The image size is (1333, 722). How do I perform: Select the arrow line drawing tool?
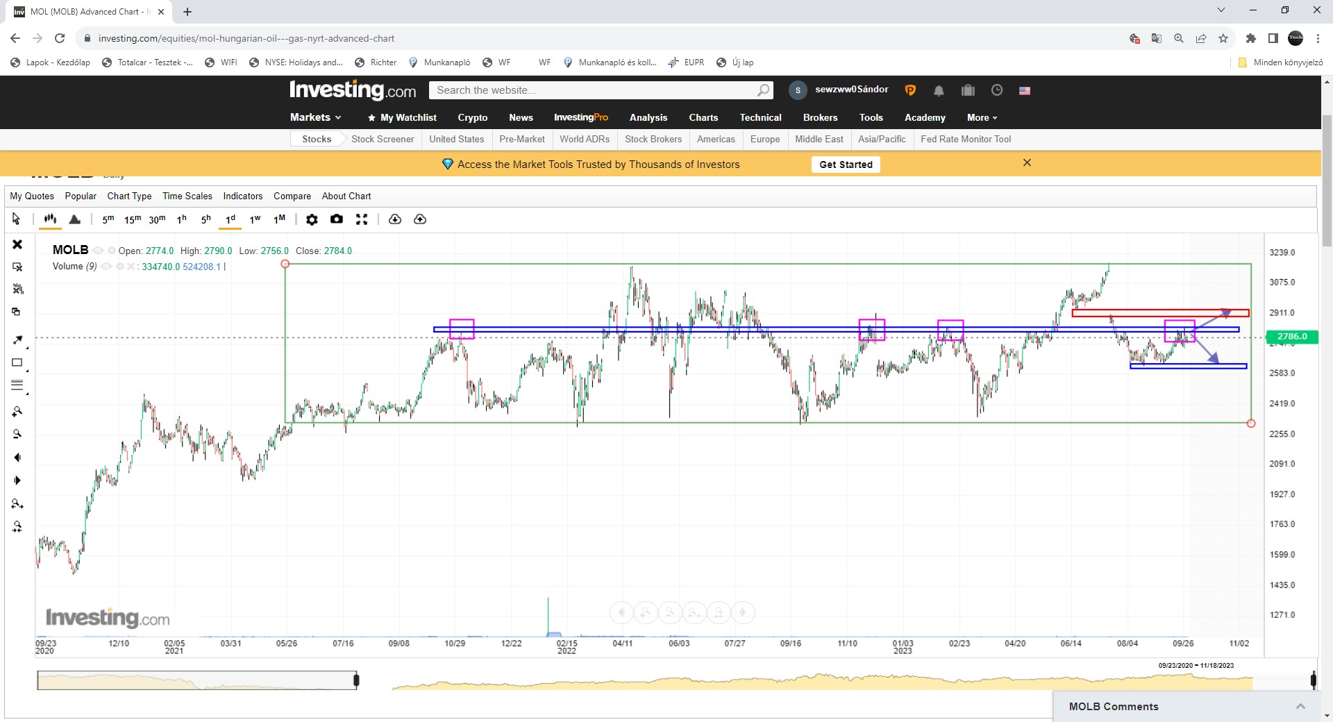pos(17,339)
